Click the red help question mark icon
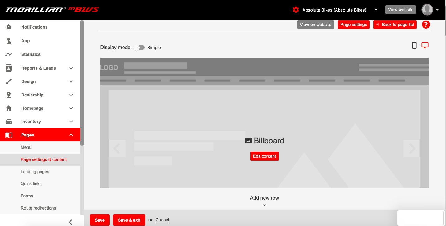The width and height of the screenshot is (446, 226). coord(426,25)
